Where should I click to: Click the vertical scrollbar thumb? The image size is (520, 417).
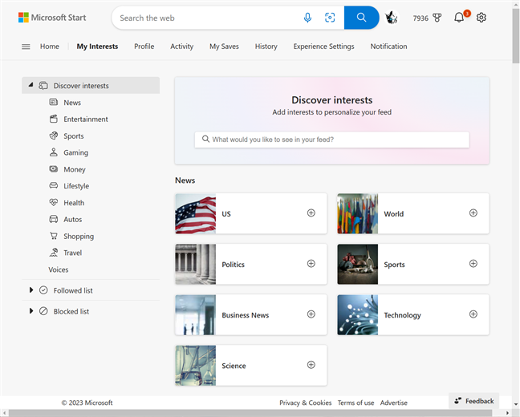coord(516,36)
